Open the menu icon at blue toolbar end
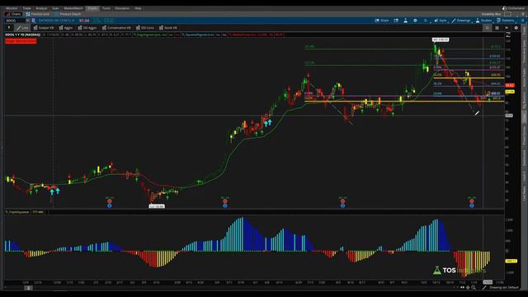Viewport: 528px width, 297px height. tap(522, 21)
